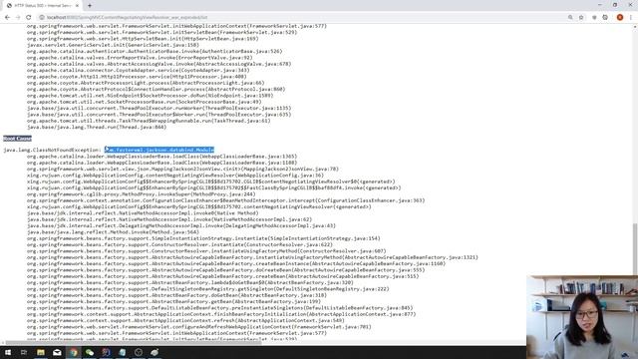
Task: Click the Thread.java:844 stack line
Action: 97,127
